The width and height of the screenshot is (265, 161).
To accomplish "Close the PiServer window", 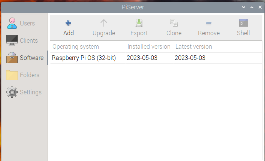I will coord(260,7).
